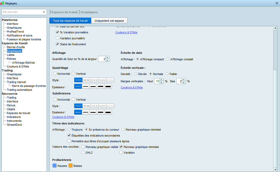
Task: Open Couleurs & Effets link under Subdivisions
Action: [x=63, y=117]
